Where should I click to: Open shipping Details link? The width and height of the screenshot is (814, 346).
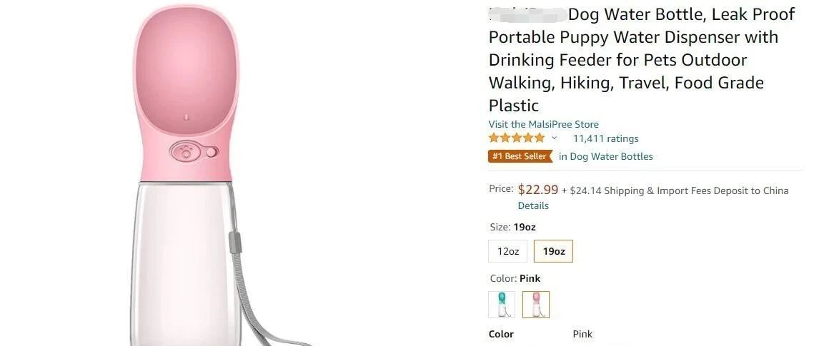tap(533, 205)
